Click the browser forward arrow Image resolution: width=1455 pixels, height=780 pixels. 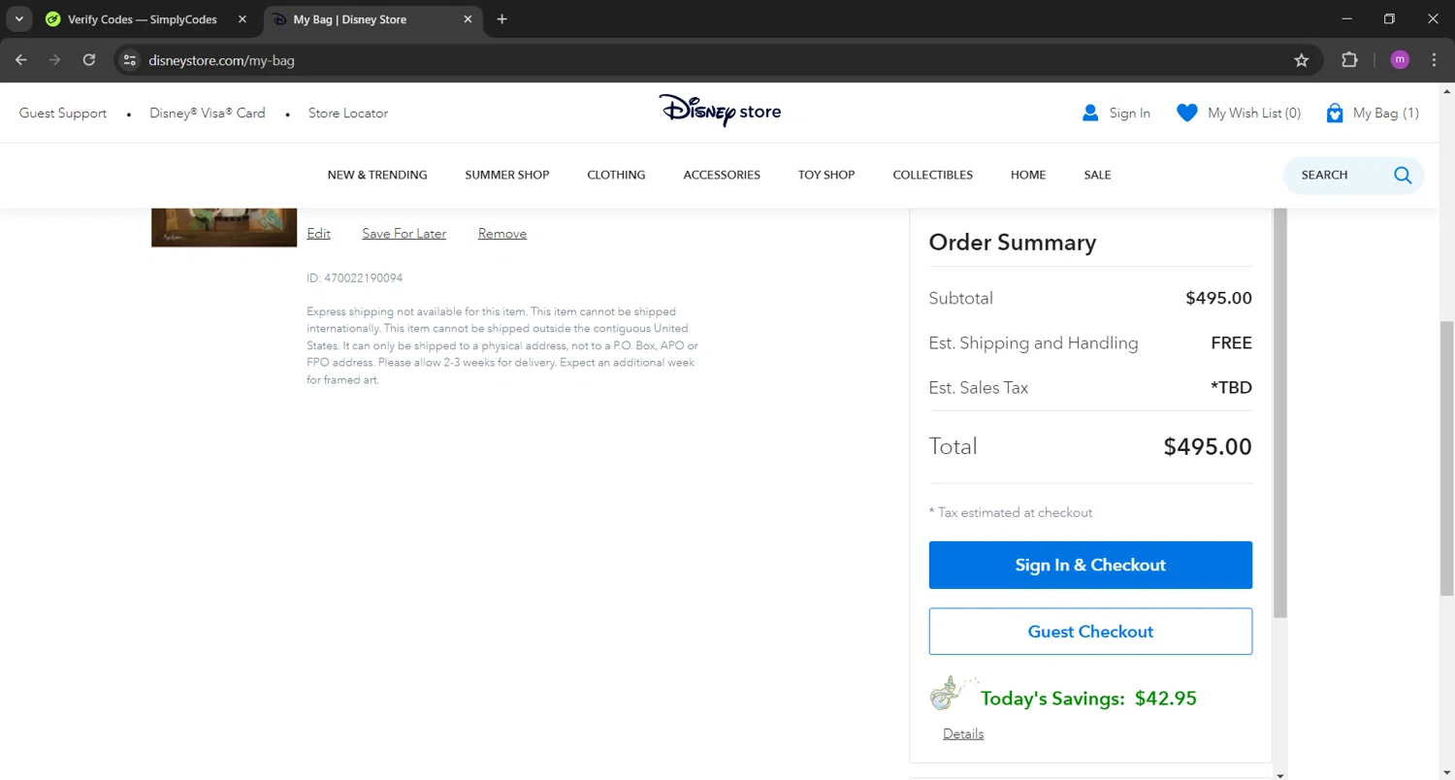(55, 60)
